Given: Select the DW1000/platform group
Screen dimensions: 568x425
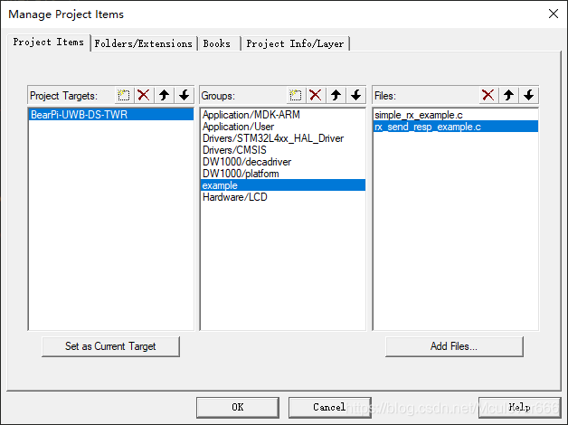Looking at the screenshot, I should [283, 174].
